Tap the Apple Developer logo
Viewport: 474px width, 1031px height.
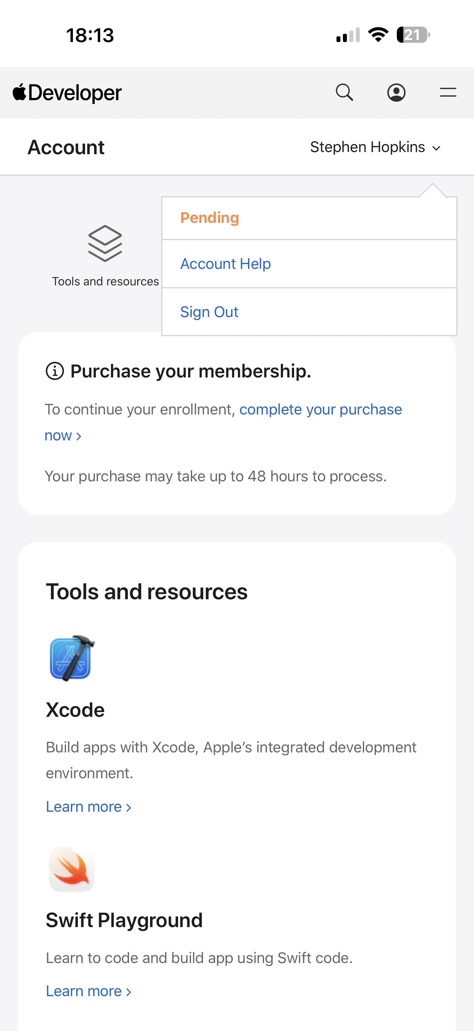[x=67, y=93]
